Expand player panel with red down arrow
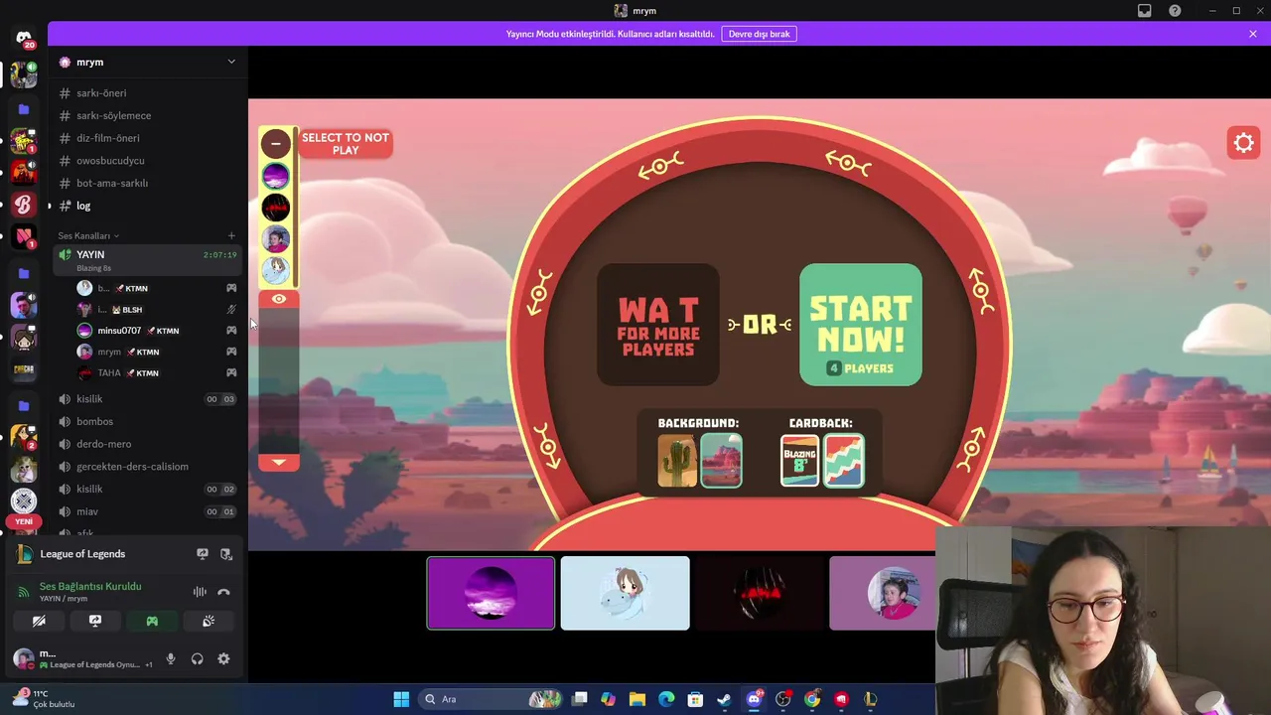The width and height of the screenshot is (1271, 715). 279,462
